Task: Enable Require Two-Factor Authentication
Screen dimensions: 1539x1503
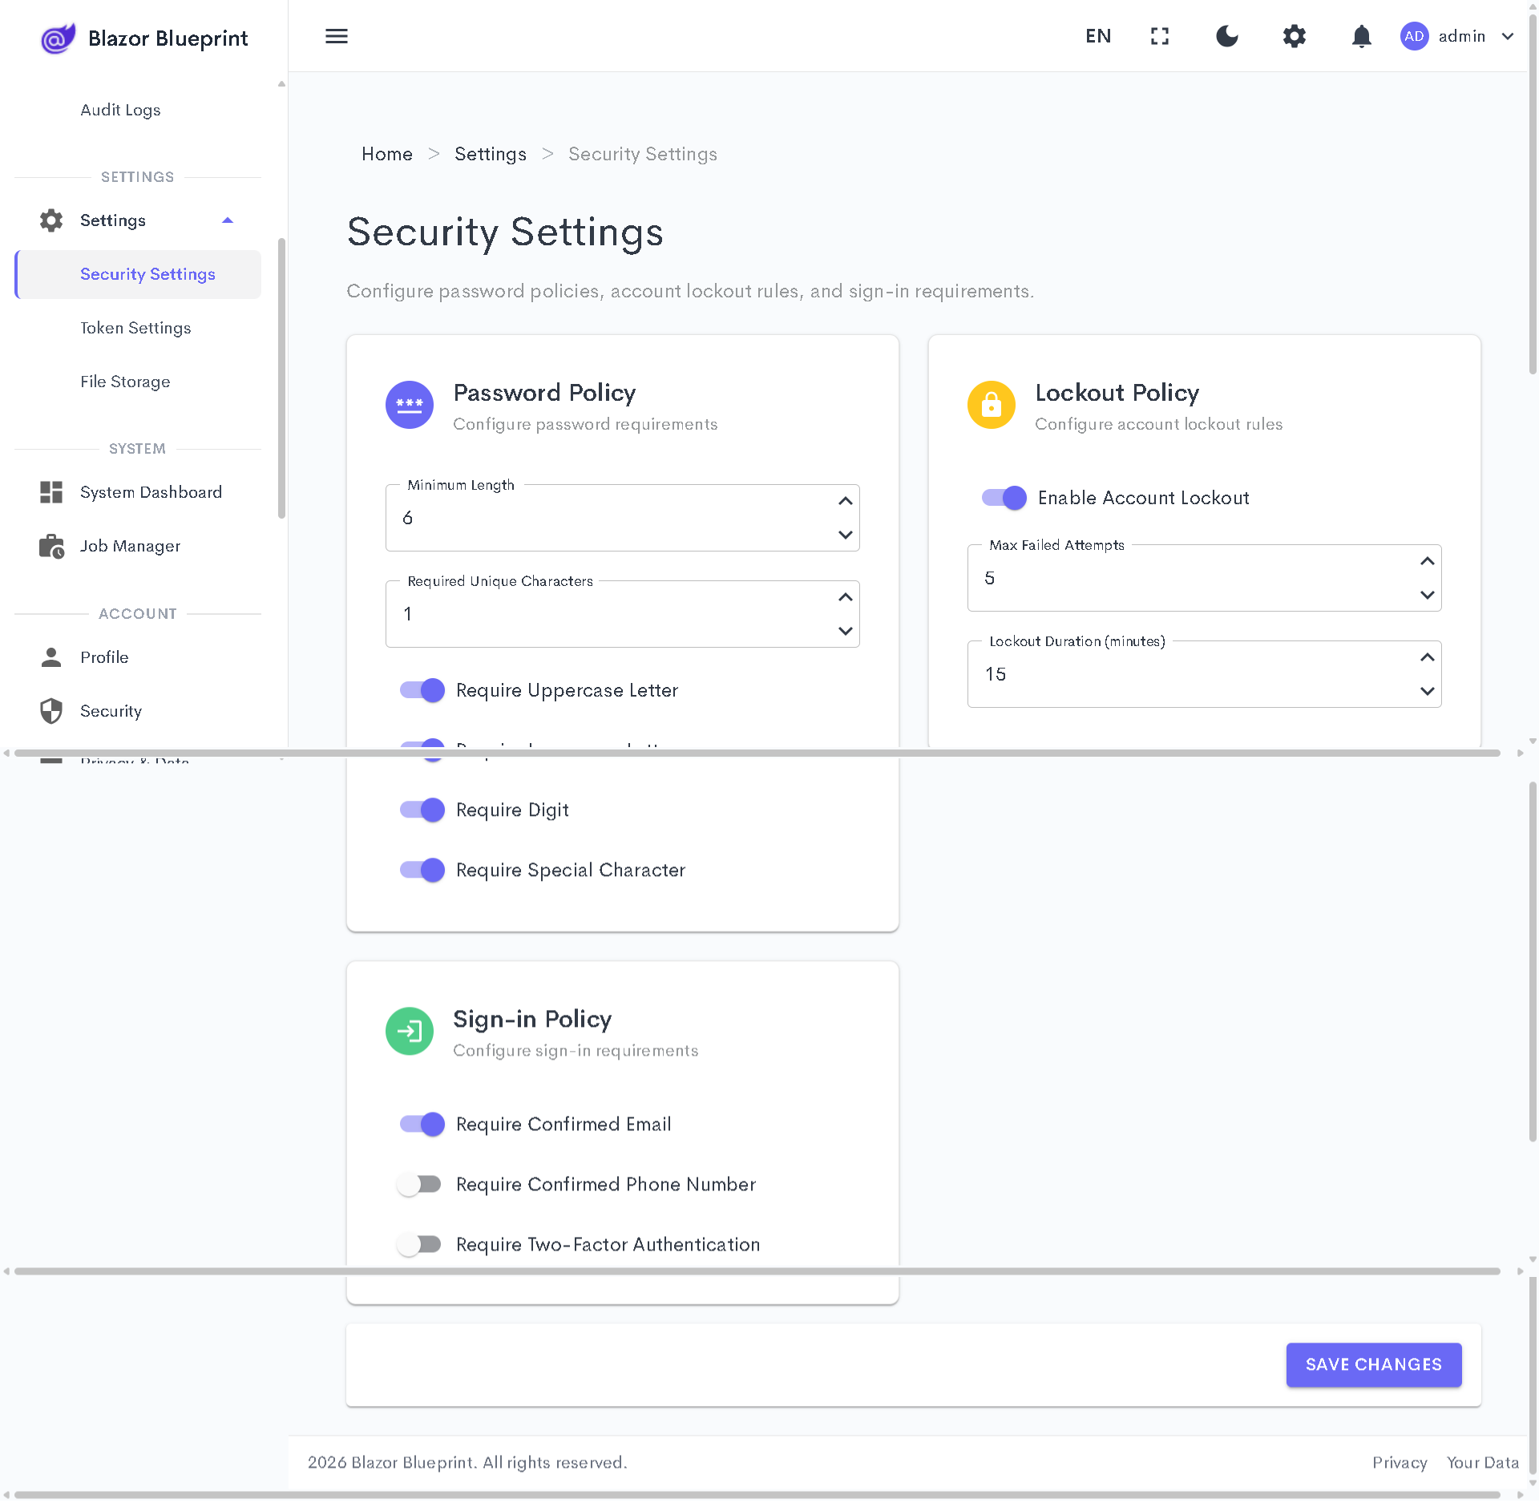Action: point(420,1244)
